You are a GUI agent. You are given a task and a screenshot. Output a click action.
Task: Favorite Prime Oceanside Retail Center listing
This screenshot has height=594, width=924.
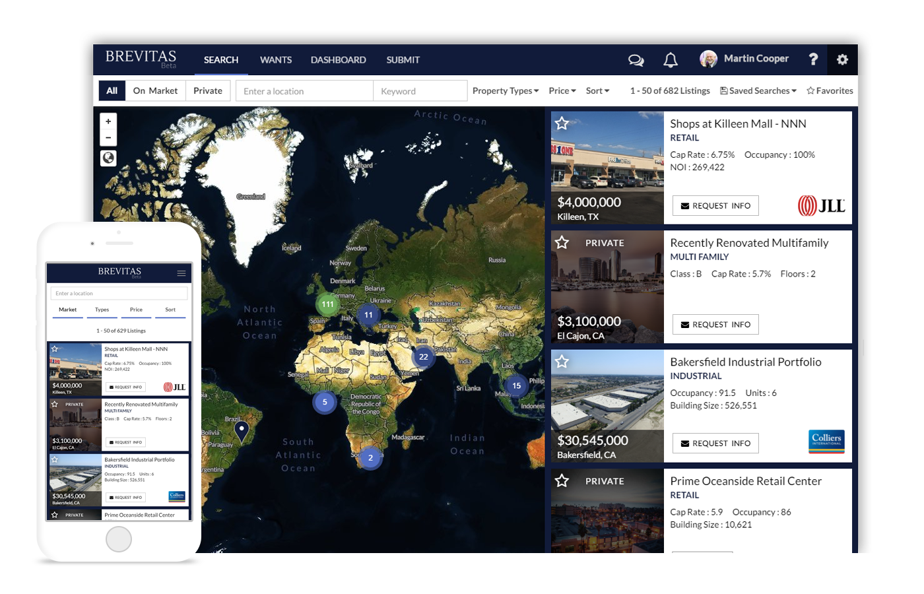pyautogui.click(x=562, y=481)
